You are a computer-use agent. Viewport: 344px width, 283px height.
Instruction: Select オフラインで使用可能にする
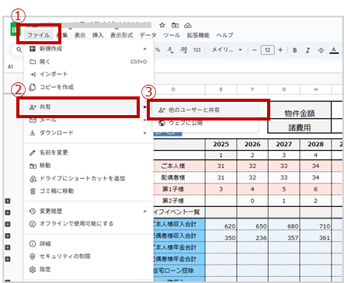(x=89, y=224)
